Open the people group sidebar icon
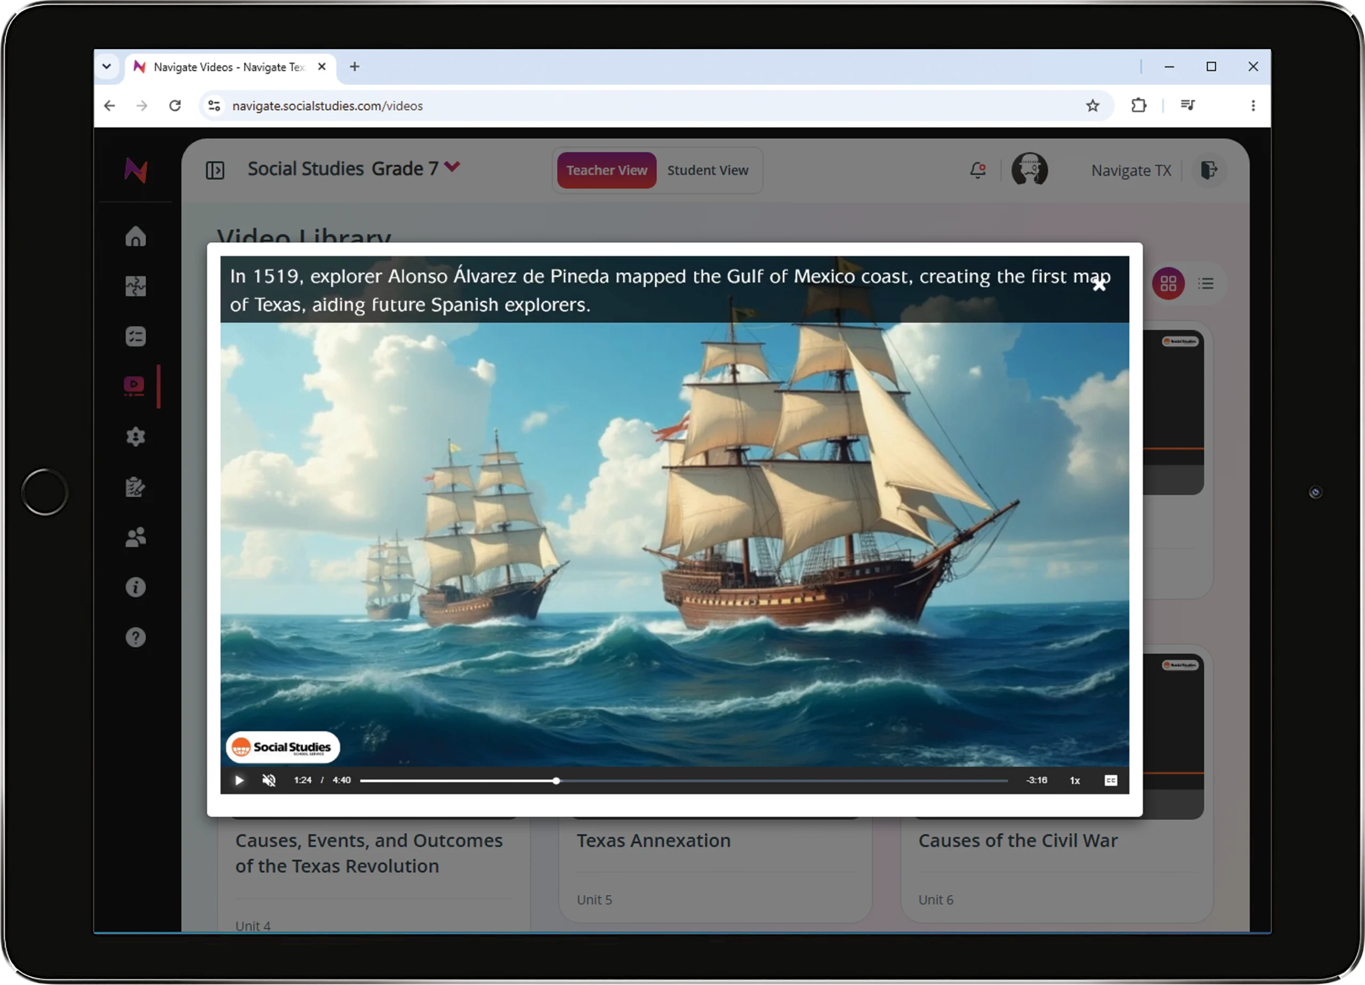The image size is (1365, 985). pos(135,537)
